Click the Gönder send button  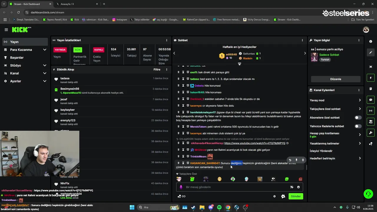[x=296, y=196]
